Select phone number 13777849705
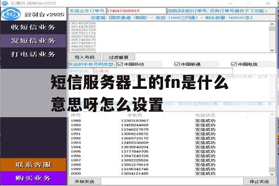This screenshot has height=186, width=279. pos(135,152)
